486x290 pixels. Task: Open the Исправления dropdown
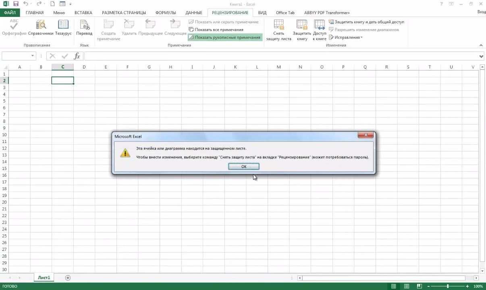pyautogui.click(x=346, y=37)
